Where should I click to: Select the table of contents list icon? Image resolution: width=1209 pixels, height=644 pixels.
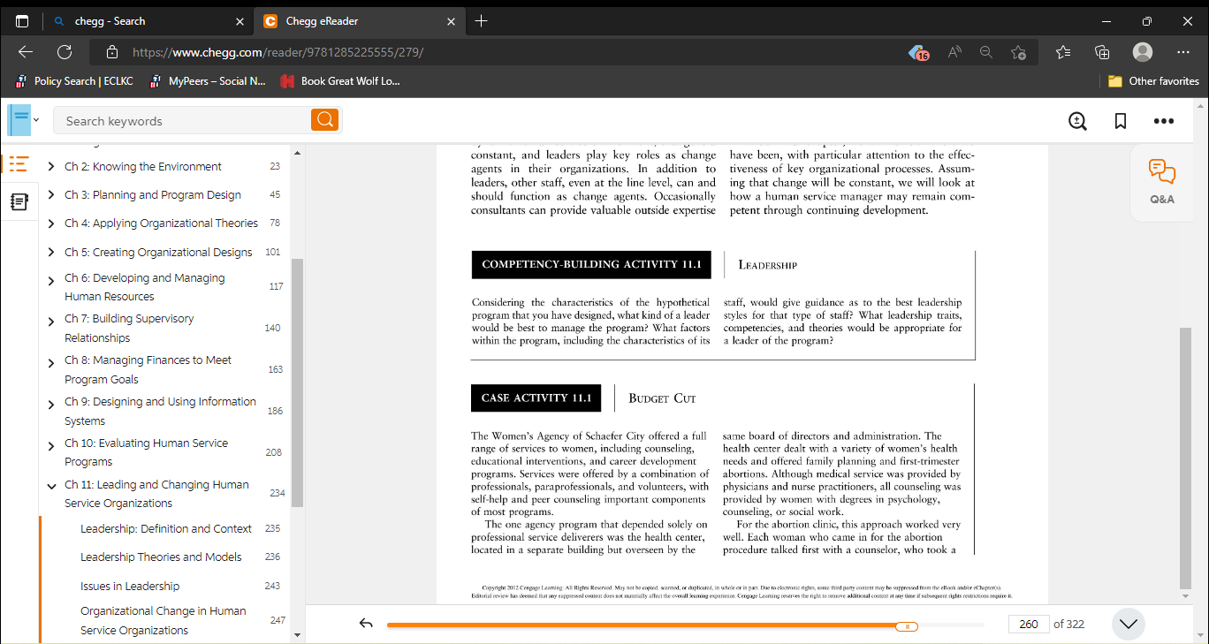(19, 163)
